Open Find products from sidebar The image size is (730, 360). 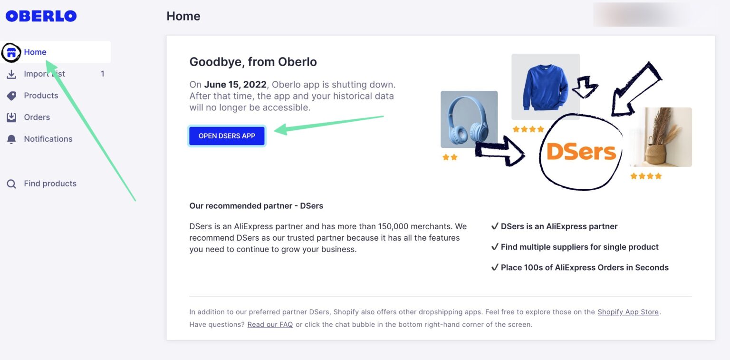click(50, 183)
